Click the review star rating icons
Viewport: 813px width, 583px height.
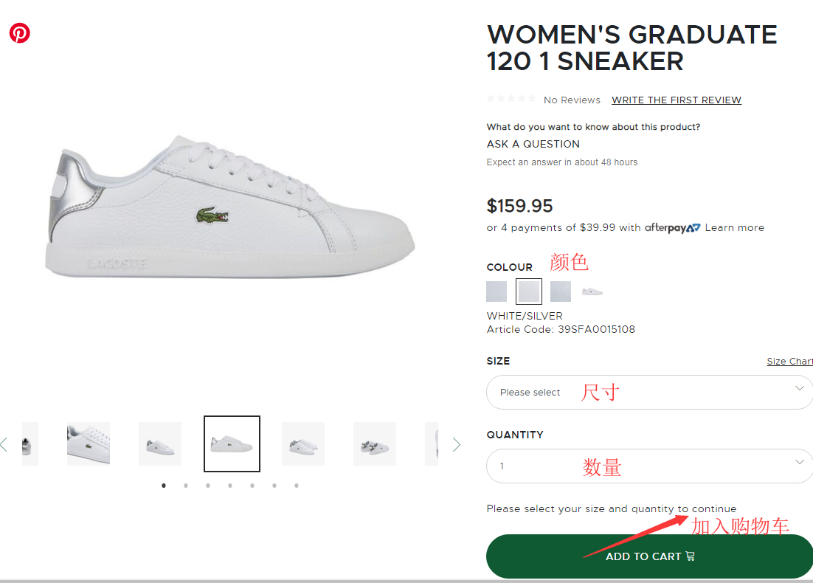pos(511,99)
